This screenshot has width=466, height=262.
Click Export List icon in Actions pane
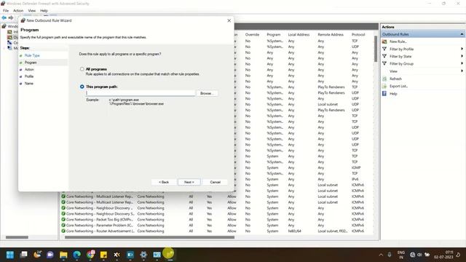click(384, 86)
